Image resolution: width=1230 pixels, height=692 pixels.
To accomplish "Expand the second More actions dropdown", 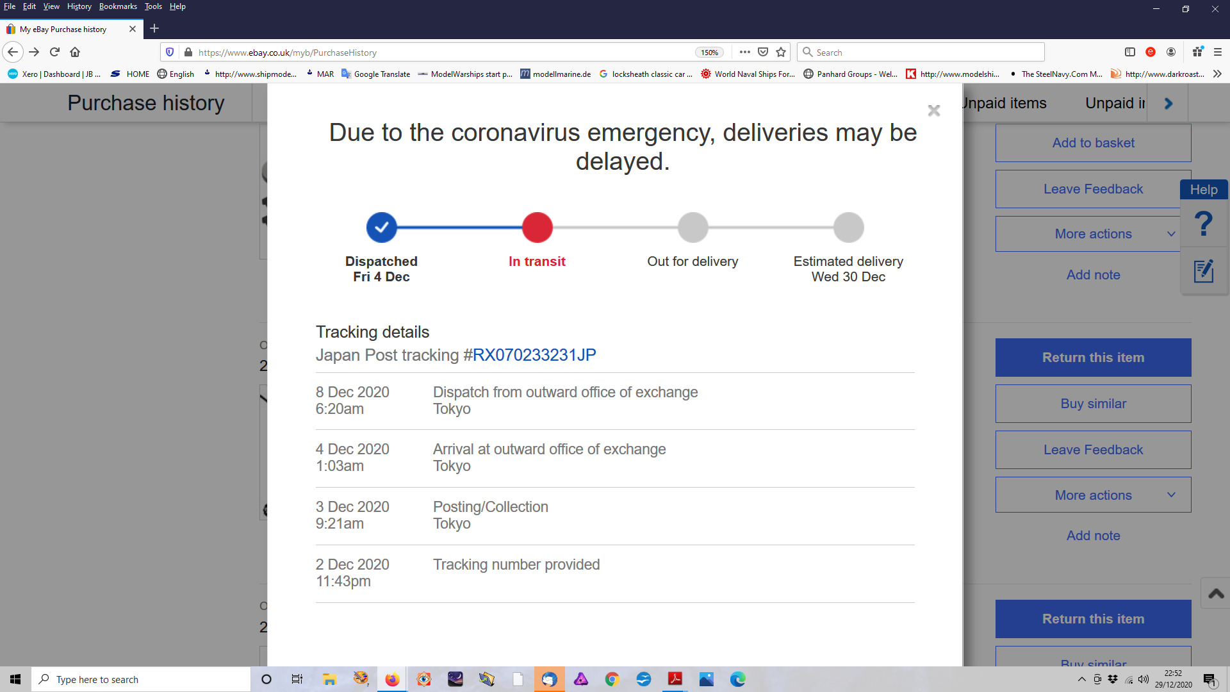I will (1093, 495).
